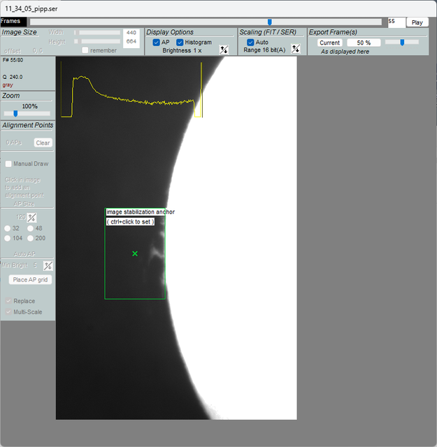
Task: Toggle the Multi-Scale checkbox
Action: 8,312
